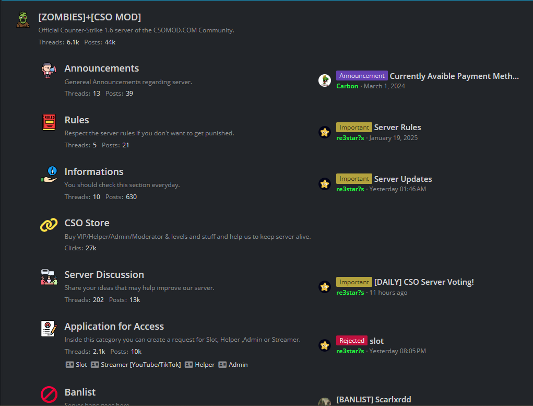The width and height of the screenshot is (533, 406).
Task: Open the Announcements forum
Action: (x=101, y=68)
